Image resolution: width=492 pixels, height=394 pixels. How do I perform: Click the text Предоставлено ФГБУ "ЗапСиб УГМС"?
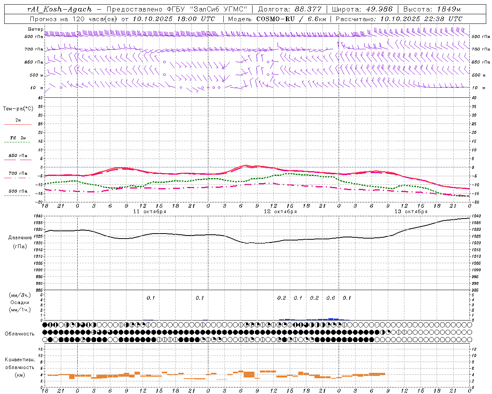coord(177,9)
